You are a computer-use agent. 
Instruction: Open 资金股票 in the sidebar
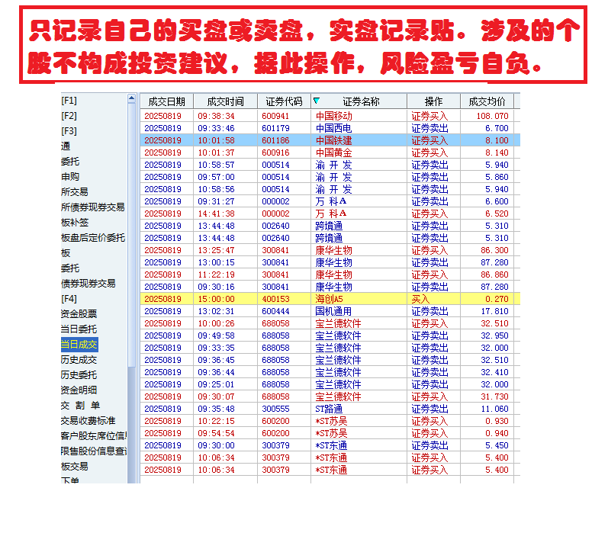tap(79, 314)
